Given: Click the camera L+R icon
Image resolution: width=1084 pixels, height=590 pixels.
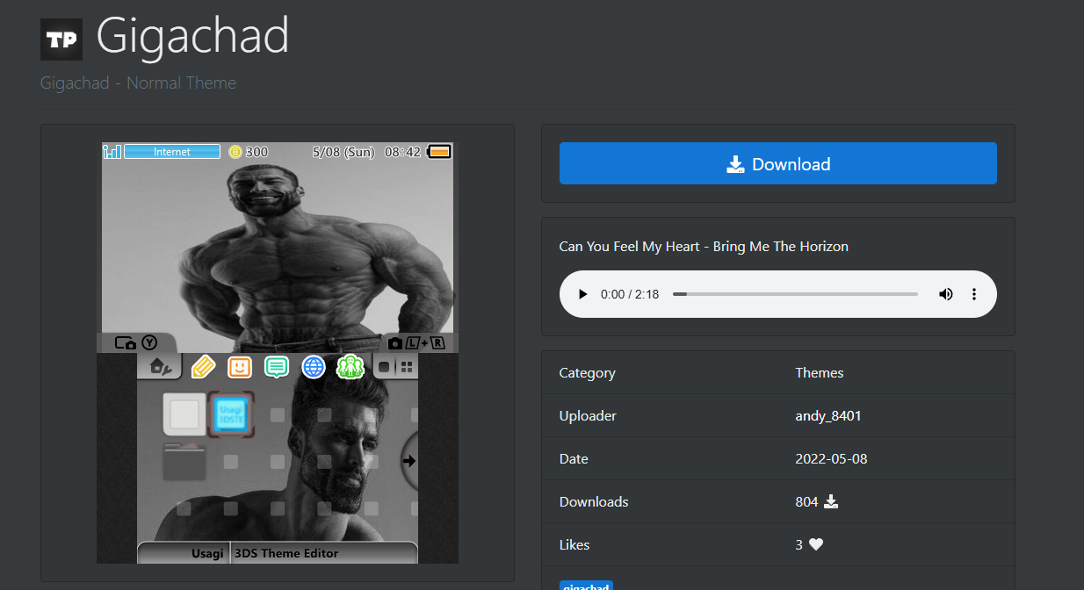Looking at the screenshot, I should pyautogui.click(x=417, y=343).
